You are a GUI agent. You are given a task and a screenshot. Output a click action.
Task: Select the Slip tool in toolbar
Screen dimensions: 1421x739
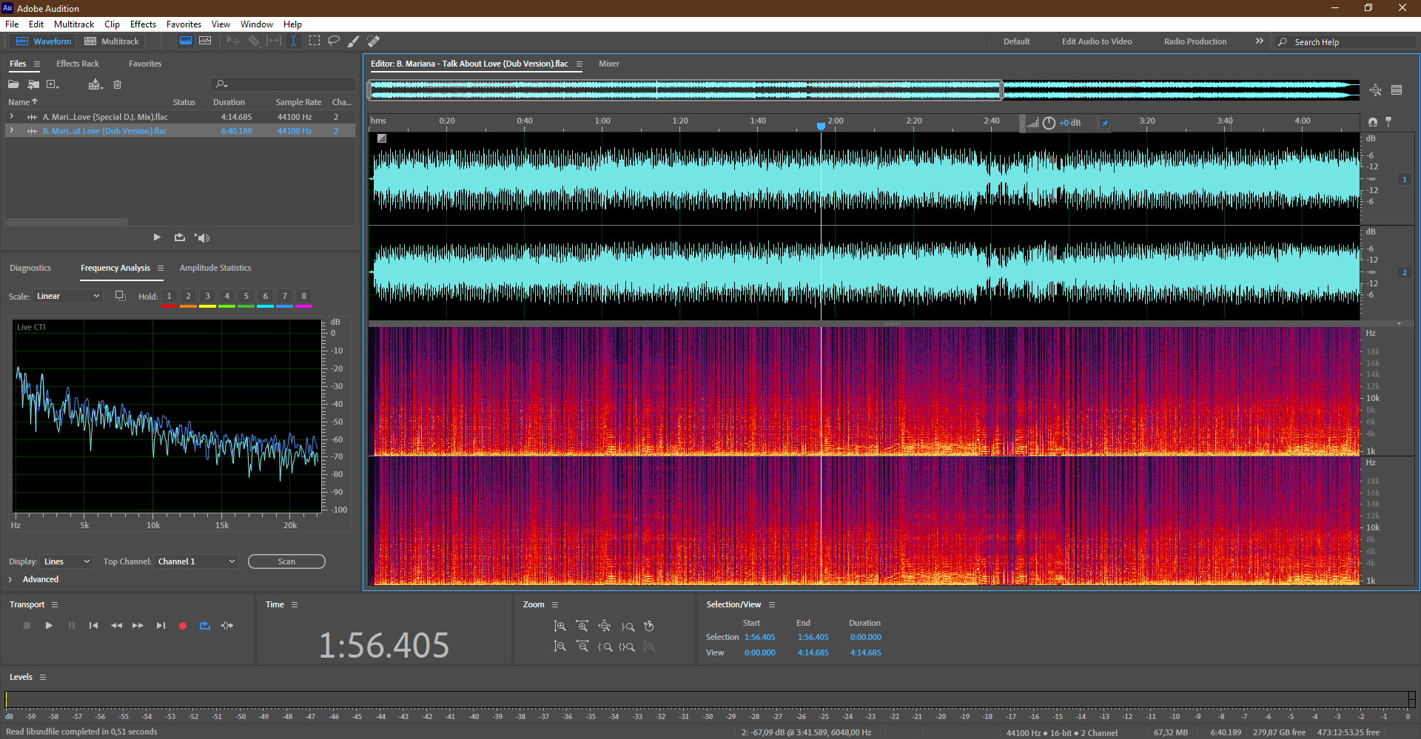274,41
